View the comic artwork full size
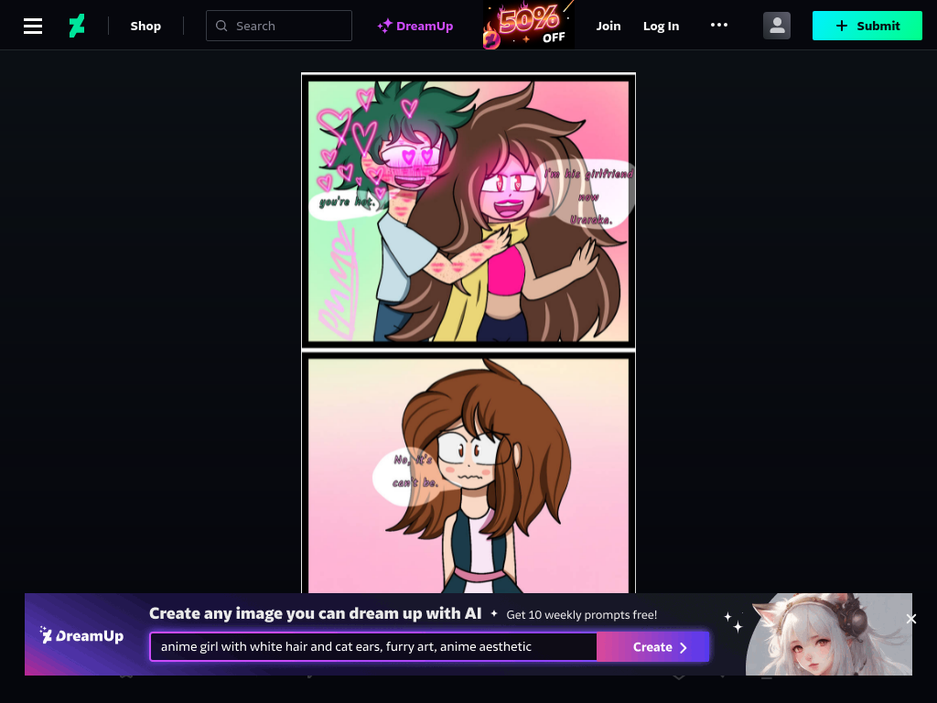Image resolution: width=937 pixels, height=703 pixels. (468, 333)
